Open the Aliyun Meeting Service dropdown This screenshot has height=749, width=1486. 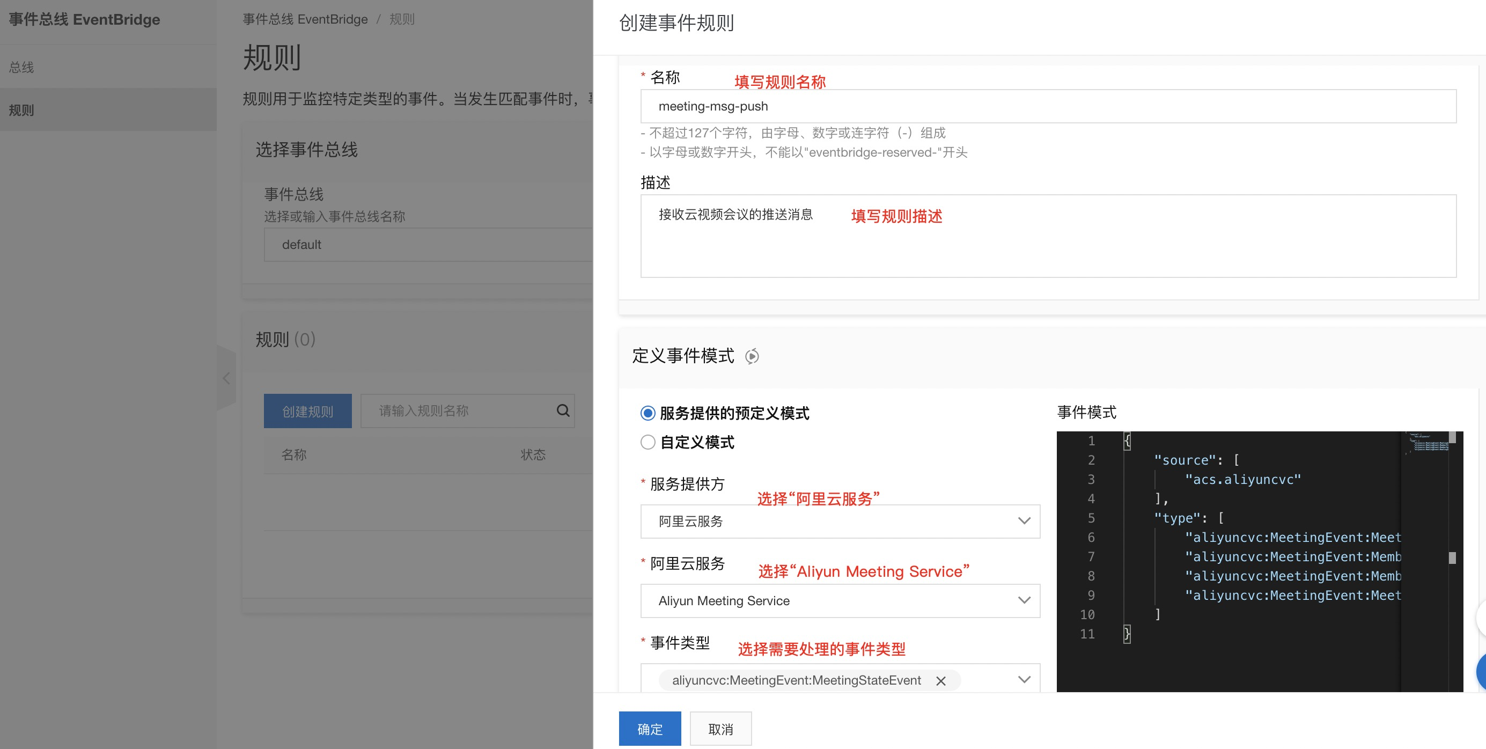(x=840, y=601)
